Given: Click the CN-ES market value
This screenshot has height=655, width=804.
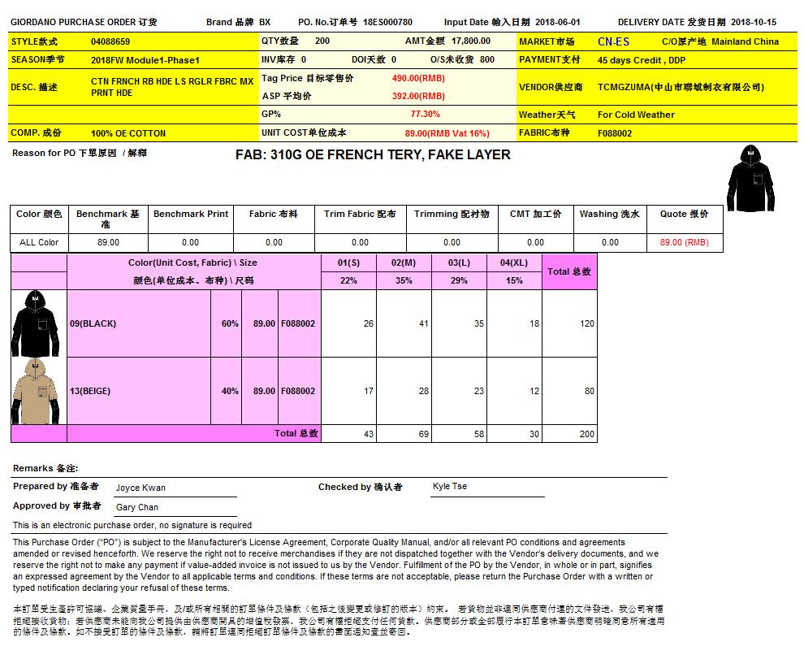Looking at the screenshot, I should [613, 41].
